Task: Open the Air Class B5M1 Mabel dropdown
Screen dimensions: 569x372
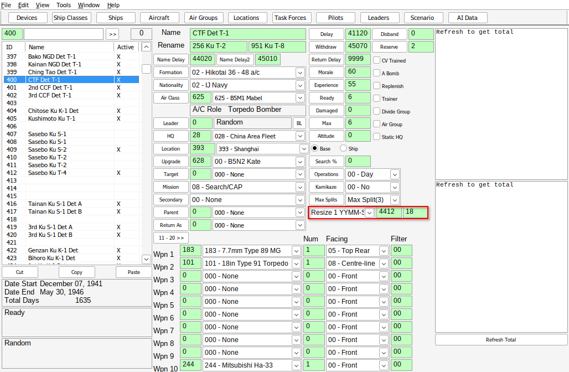Action: (x=300, y=98)
